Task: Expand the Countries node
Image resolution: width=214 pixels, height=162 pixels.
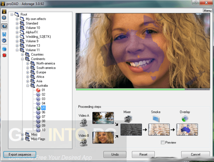Action: point(22,54)
